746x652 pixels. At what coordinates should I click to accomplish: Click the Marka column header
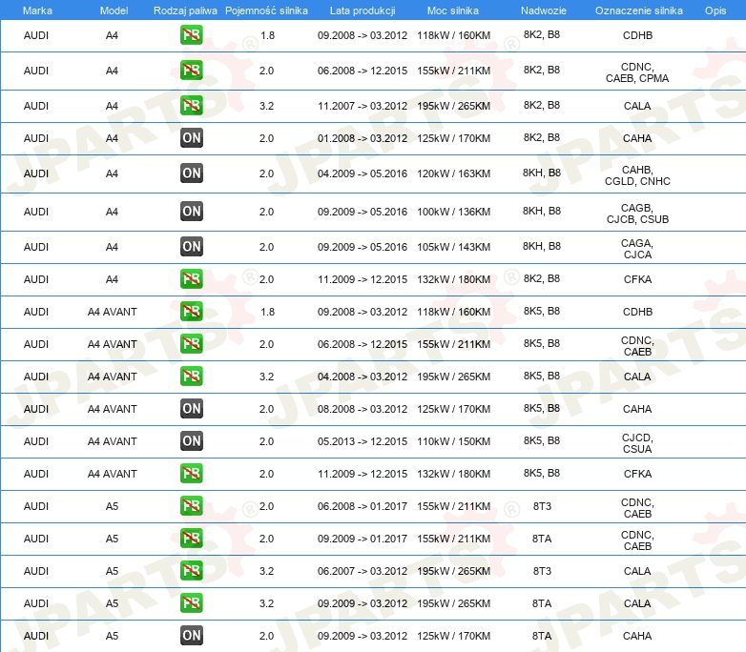pyautogui.click(x=37, y=10)
